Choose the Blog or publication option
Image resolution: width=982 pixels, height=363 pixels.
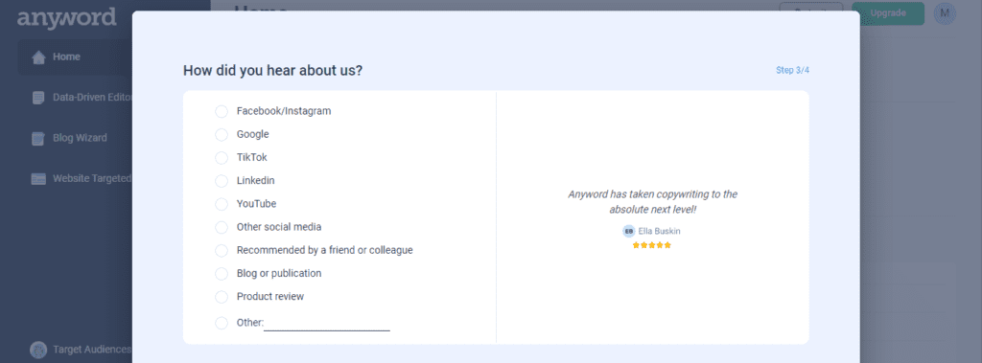point(222,274)
